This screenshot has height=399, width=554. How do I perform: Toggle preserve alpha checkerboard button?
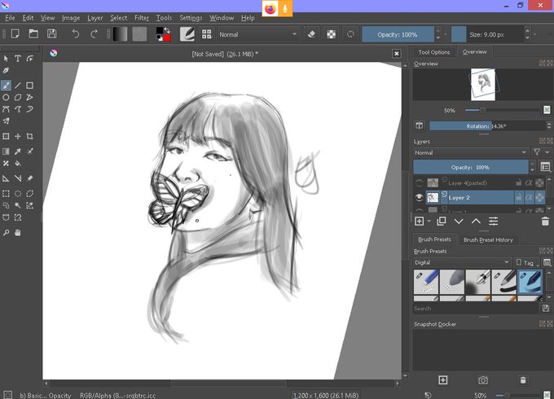pos(332,34)
